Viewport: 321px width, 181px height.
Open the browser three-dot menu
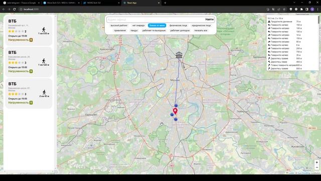click(317, 9)
